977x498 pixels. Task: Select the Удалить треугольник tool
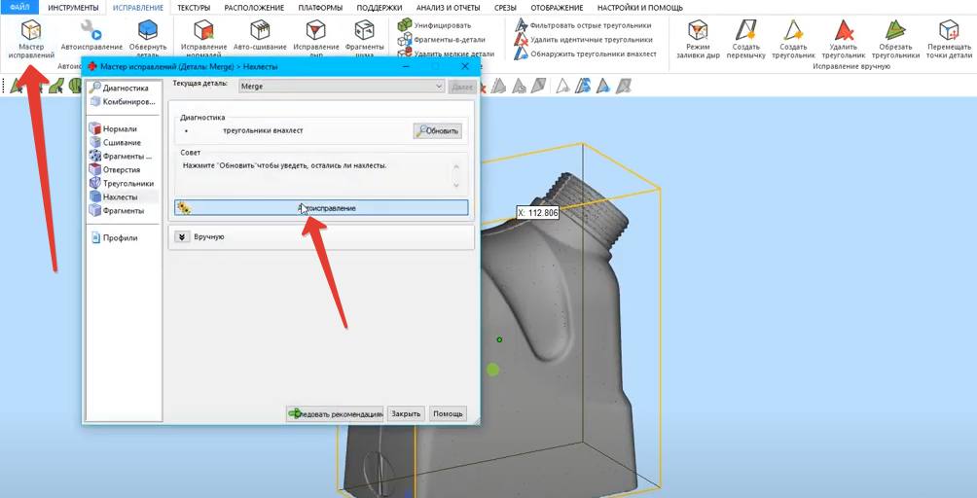[x=842, y=37]
